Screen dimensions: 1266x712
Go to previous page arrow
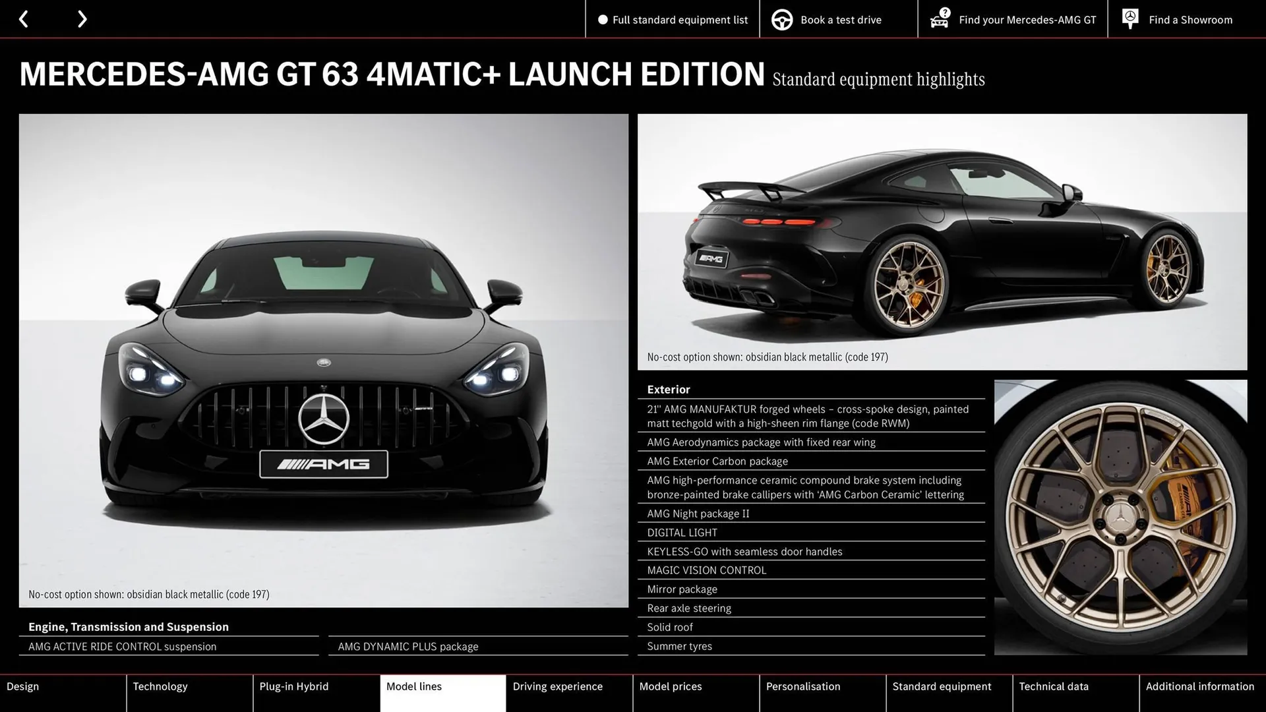point(24,19)
